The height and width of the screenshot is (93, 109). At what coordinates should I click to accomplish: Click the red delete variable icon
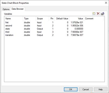pyautogui.click(x=98, y=14)
